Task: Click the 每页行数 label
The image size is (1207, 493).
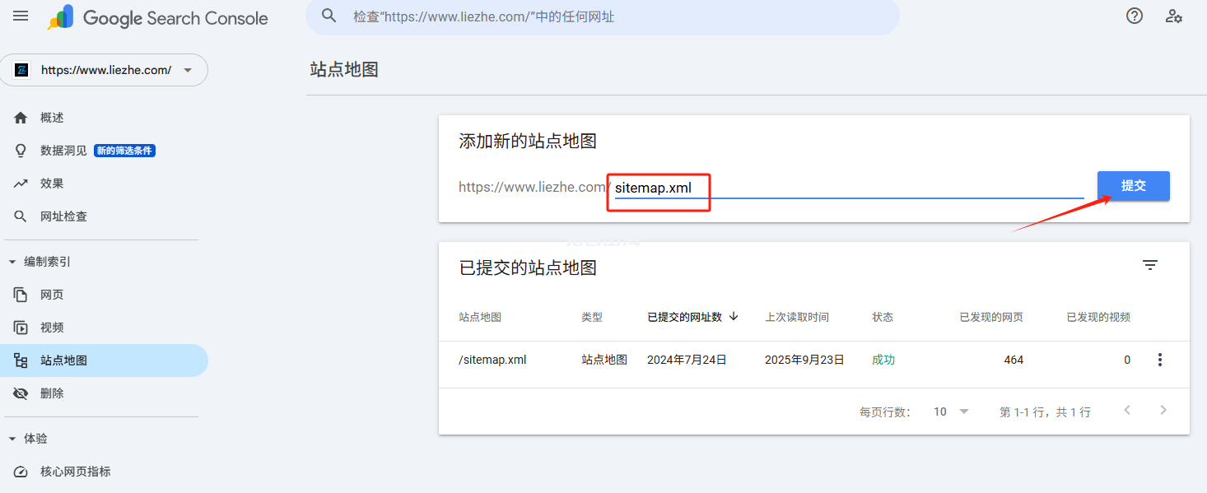Action: point(885,412)
